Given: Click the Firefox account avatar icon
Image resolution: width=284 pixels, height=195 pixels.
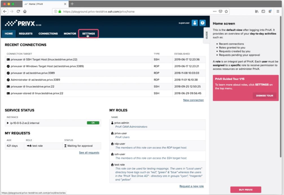Looking at the screenshot, I should click(x=270, y=11).
